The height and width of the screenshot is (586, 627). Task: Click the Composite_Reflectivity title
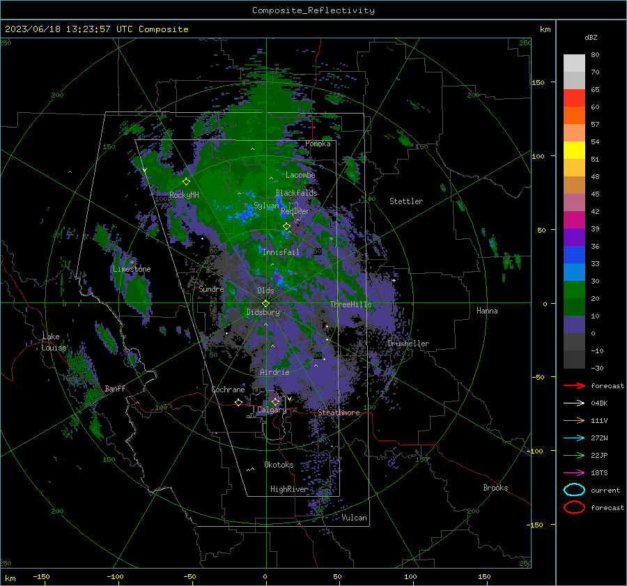(x=313, y=10)
